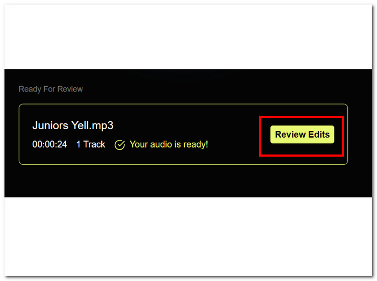Select the Juniors Yell.mp3 file name

click(x=73, y=125)
